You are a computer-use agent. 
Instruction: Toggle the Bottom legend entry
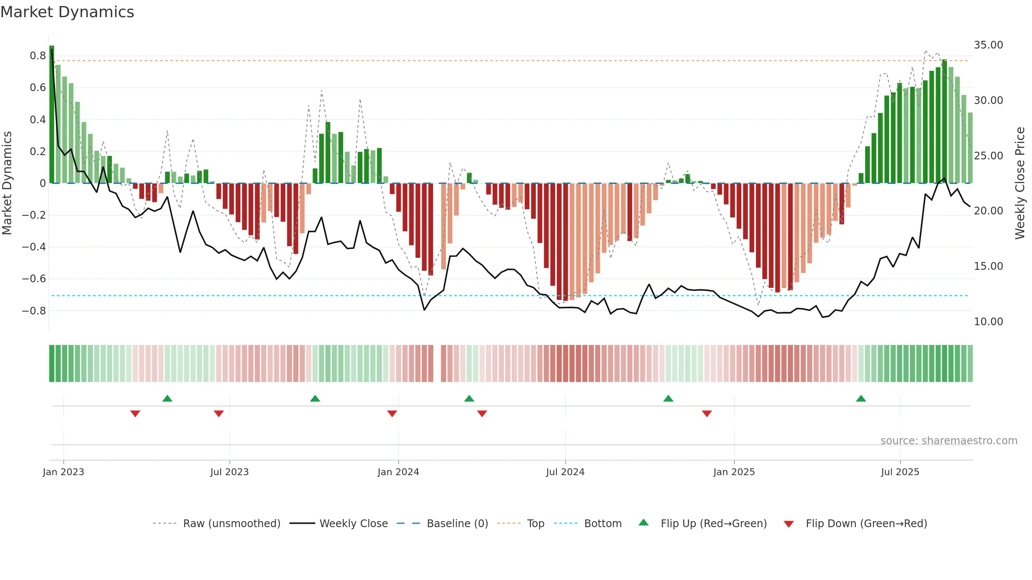click(588, 523)
